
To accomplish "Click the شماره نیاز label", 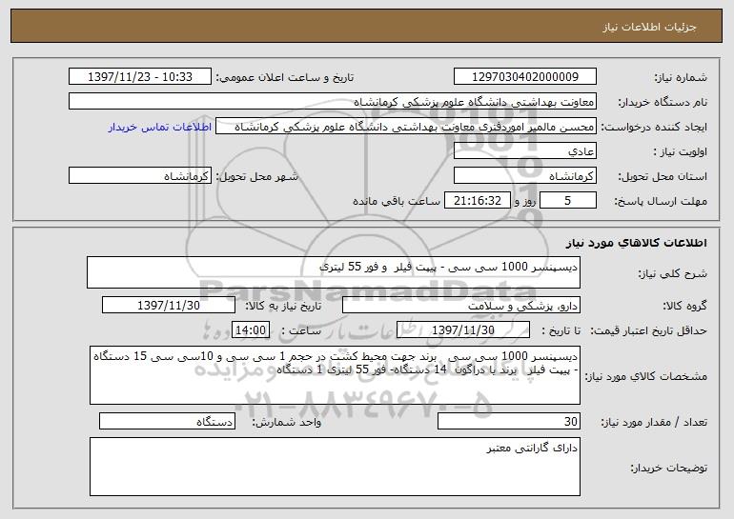I will pos(681,77).
